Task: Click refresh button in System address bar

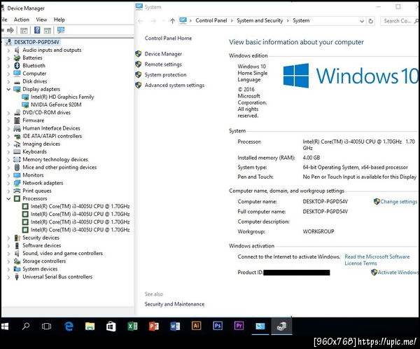Action: (x=371, y=21)
